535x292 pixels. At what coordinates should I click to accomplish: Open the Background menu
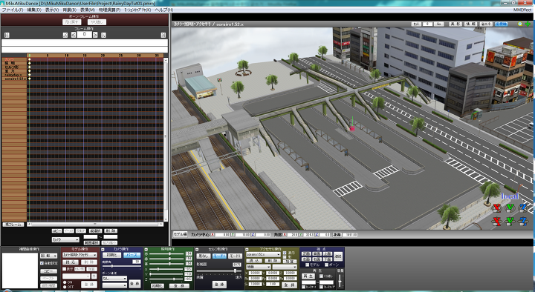point(69,10)
